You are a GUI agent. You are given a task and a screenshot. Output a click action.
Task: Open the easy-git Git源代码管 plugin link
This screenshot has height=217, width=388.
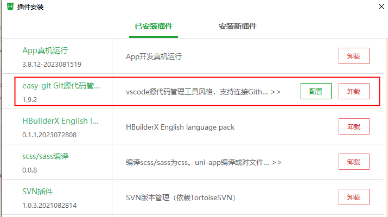pos(61,86)
